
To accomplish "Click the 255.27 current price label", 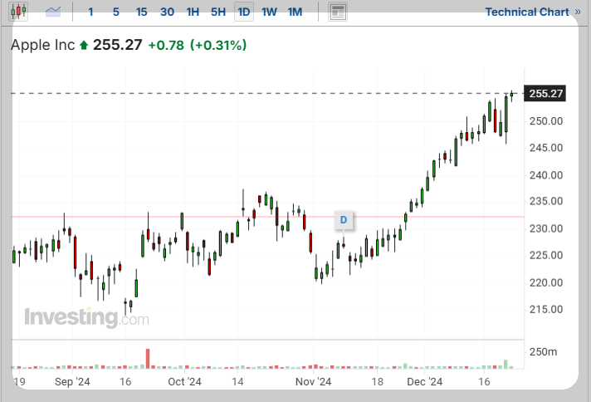I will click(545, 94).
